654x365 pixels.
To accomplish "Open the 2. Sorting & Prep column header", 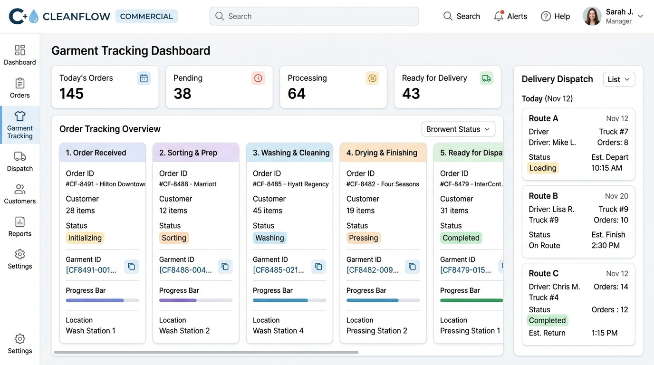I will 196,153.
